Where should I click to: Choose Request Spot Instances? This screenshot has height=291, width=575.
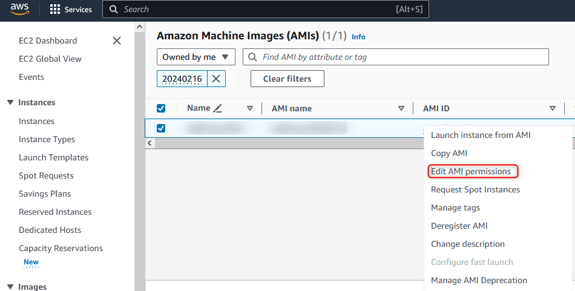475,189
